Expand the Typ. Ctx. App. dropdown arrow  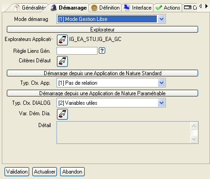(161, 83)
